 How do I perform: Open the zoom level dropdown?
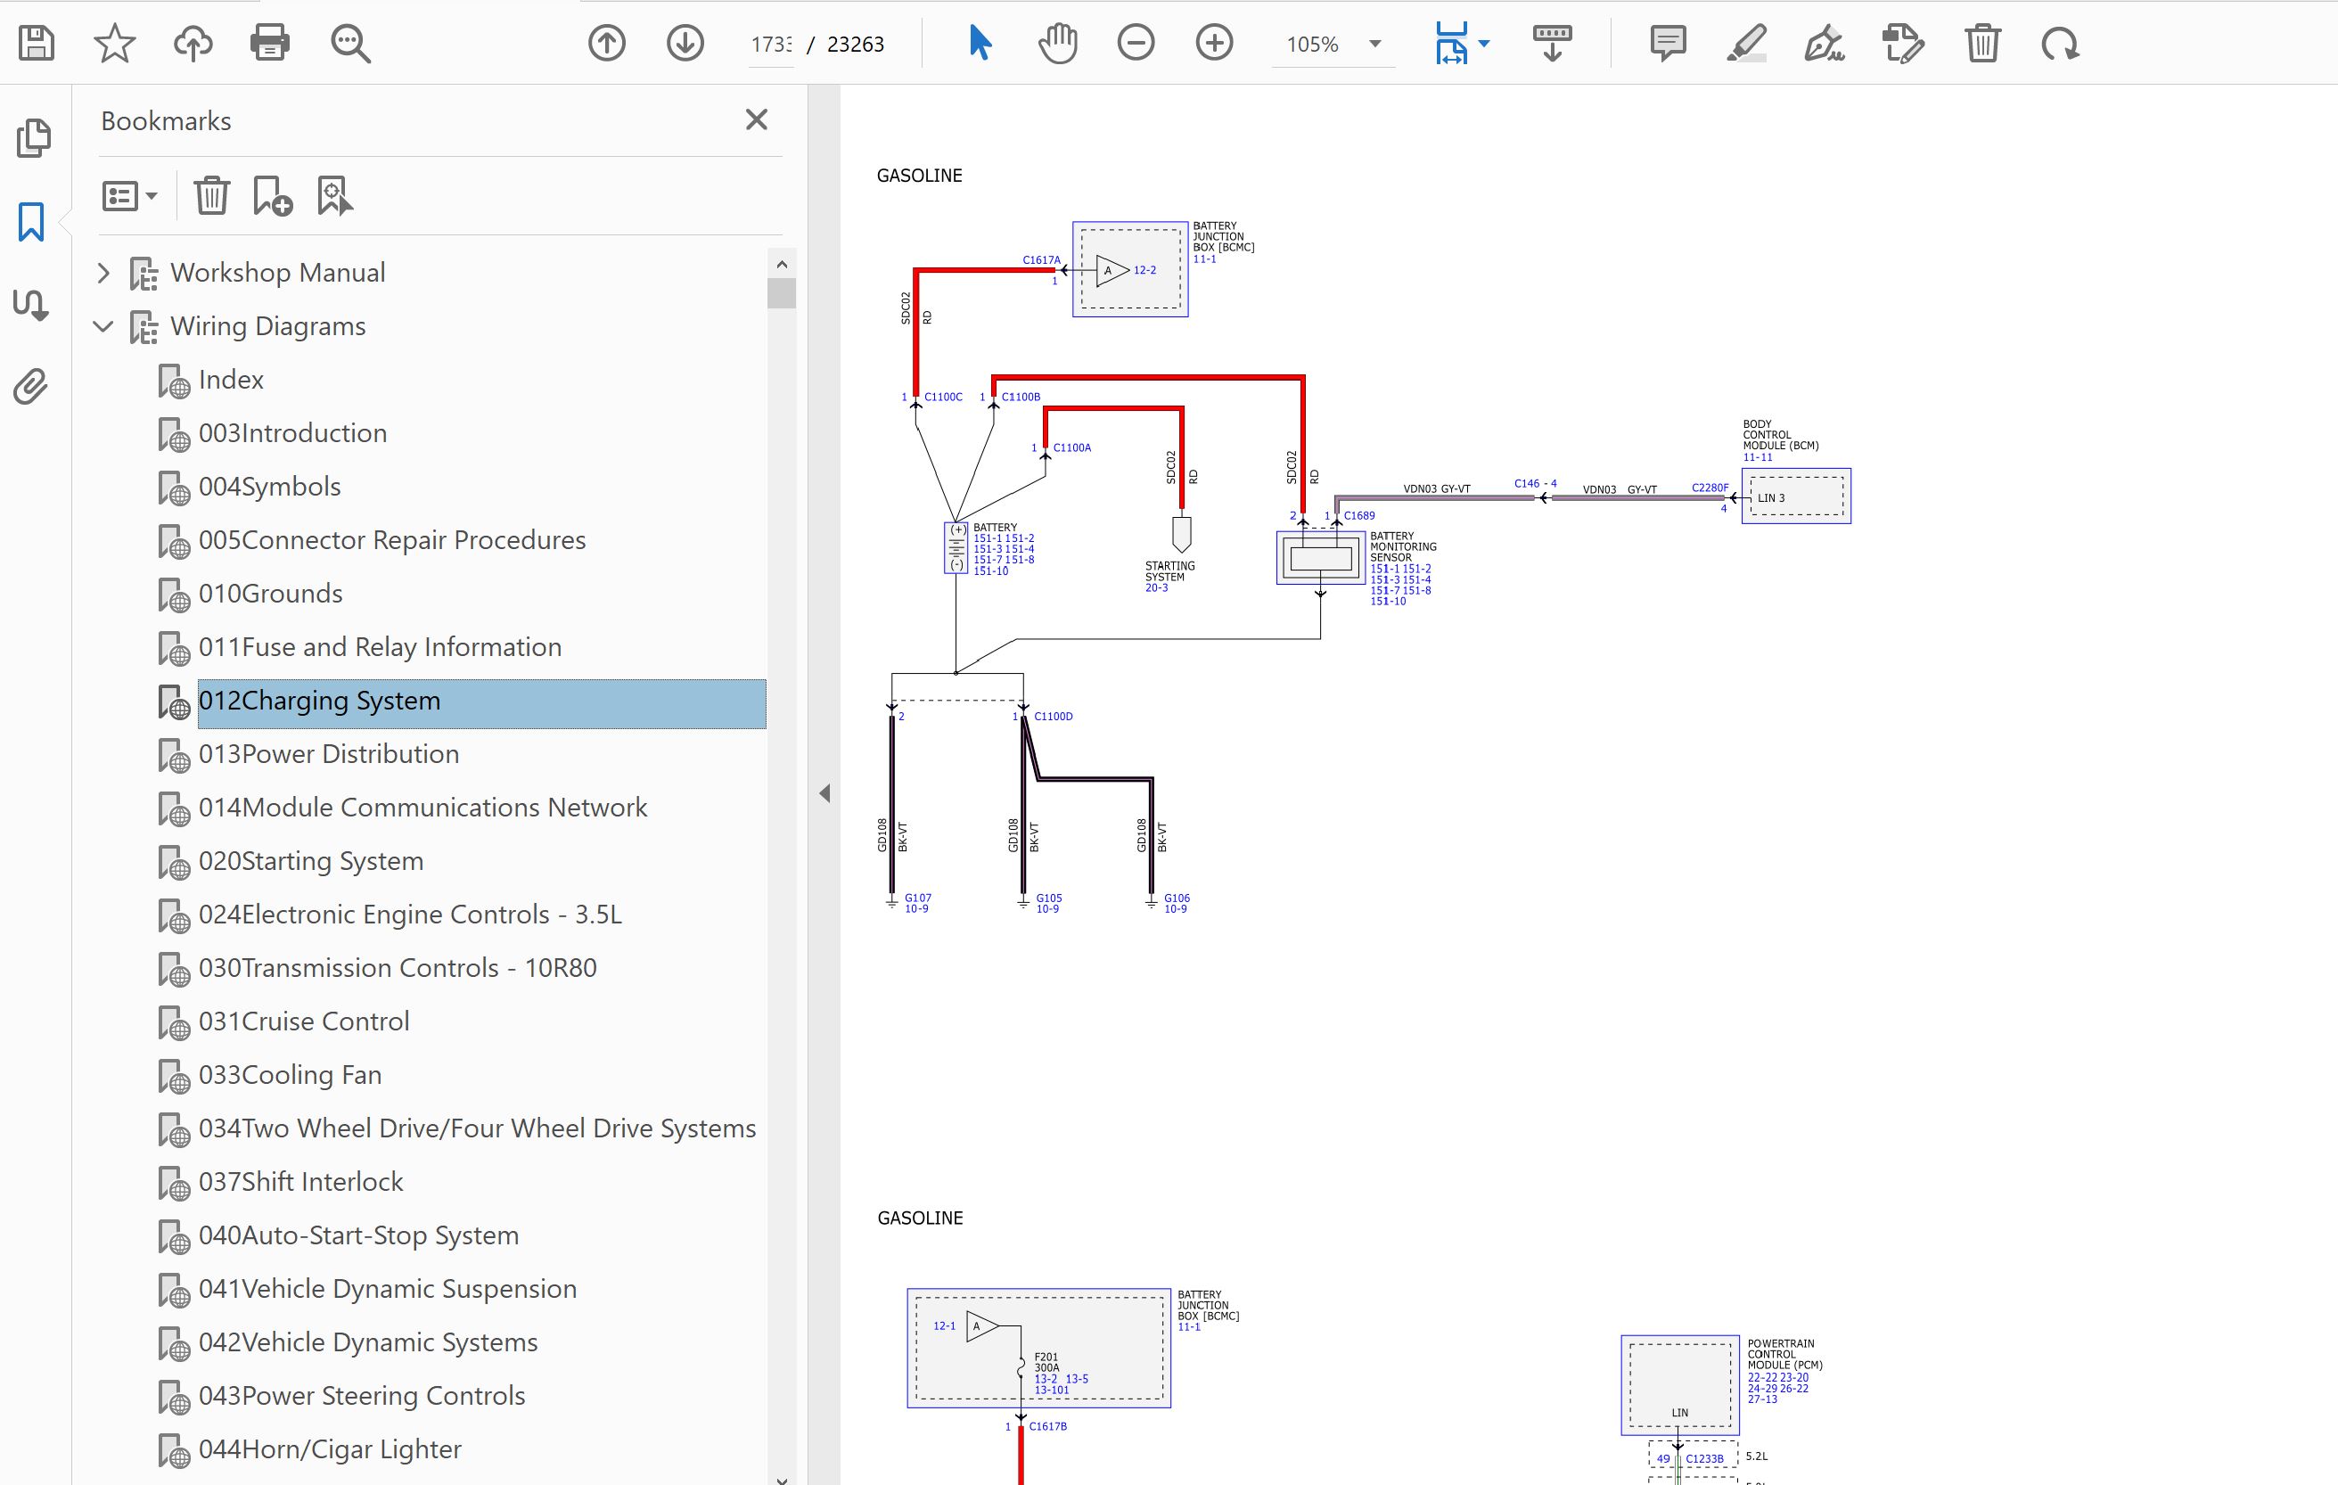pyautogui.click(x=1374, y=44)
